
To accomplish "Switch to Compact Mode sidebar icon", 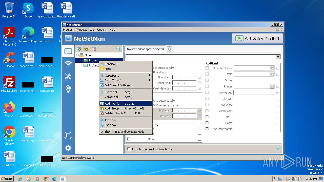I will (68, 135).
